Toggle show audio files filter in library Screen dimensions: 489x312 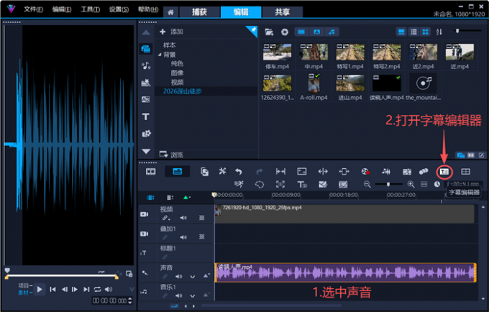click(x=332, y=32)
